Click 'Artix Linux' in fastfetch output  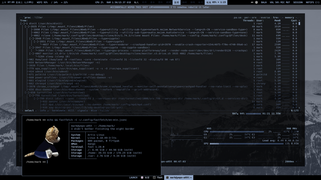coord(96,135)
